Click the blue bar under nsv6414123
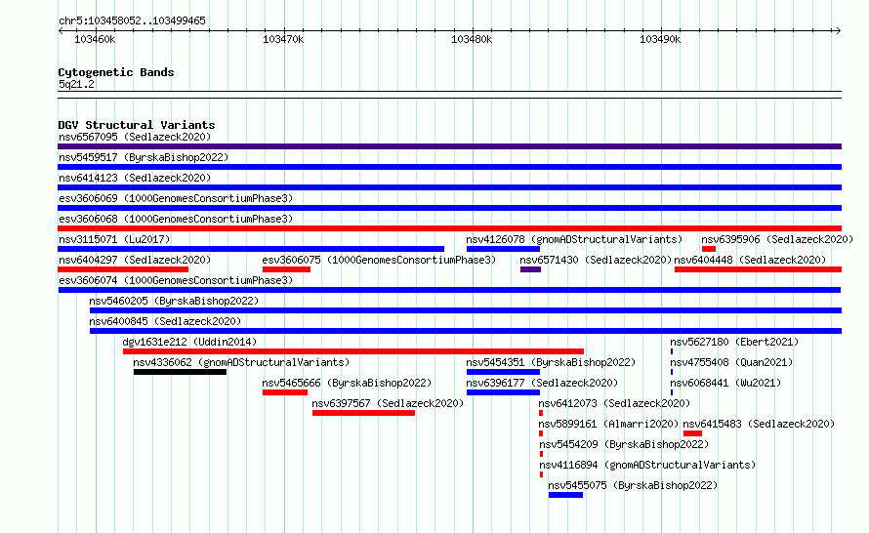This screenshot has height=533, width=869. click(x=449, y=187)
